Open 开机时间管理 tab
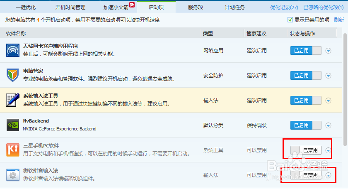 pyautogui.click(x=70, y=7)
